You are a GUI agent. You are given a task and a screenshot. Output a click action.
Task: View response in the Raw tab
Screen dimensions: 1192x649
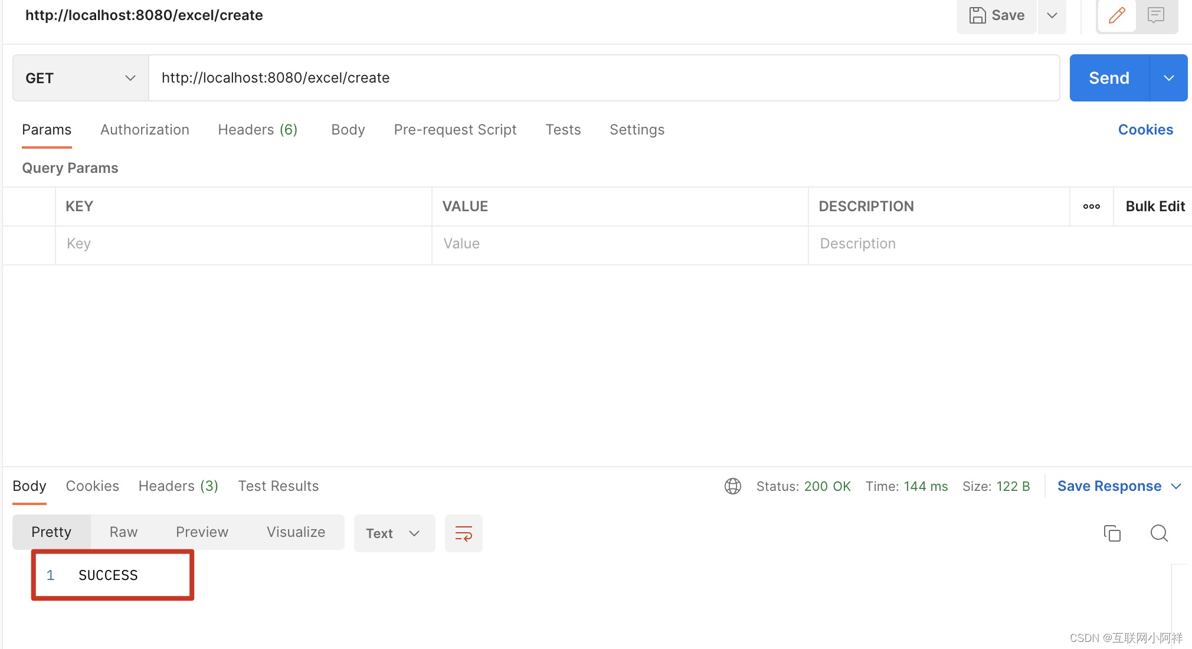pos(123,532)
